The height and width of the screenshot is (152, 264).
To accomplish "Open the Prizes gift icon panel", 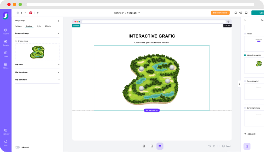I will [5, 54].
